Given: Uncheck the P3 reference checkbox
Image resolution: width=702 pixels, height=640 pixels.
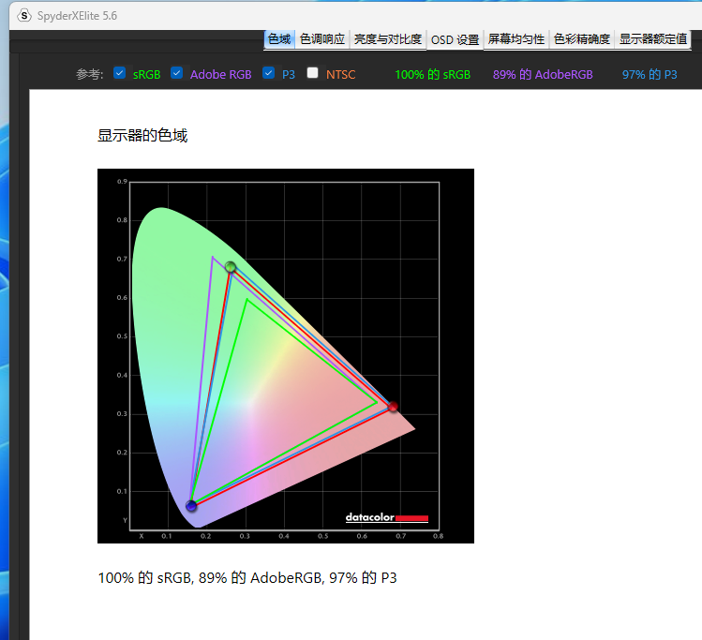Looking at the screenshot, I should [x=269, y=73].
